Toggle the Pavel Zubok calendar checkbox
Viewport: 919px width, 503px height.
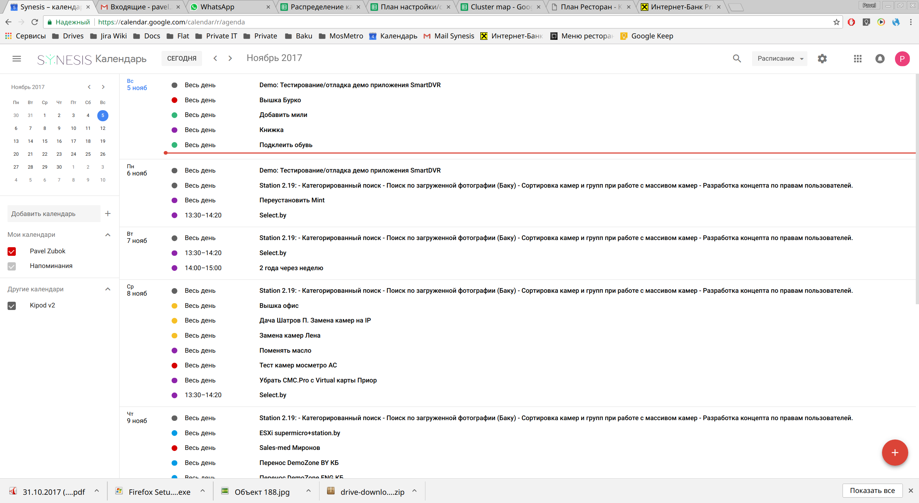tap(11, 251)
